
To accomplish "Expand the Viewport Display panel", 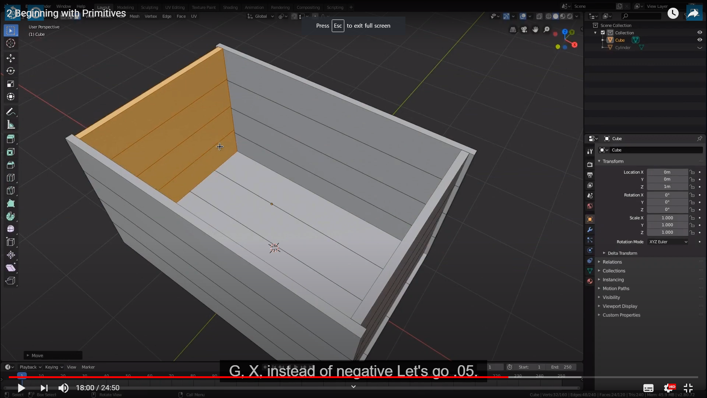I will [620, 306].
